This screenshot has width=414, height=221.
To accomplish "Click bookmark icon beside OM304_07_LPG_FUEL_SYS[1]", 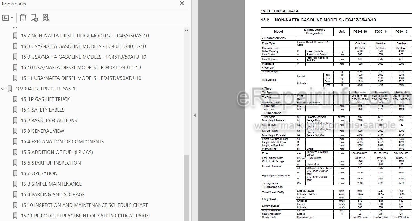I will tap(10, 89).
